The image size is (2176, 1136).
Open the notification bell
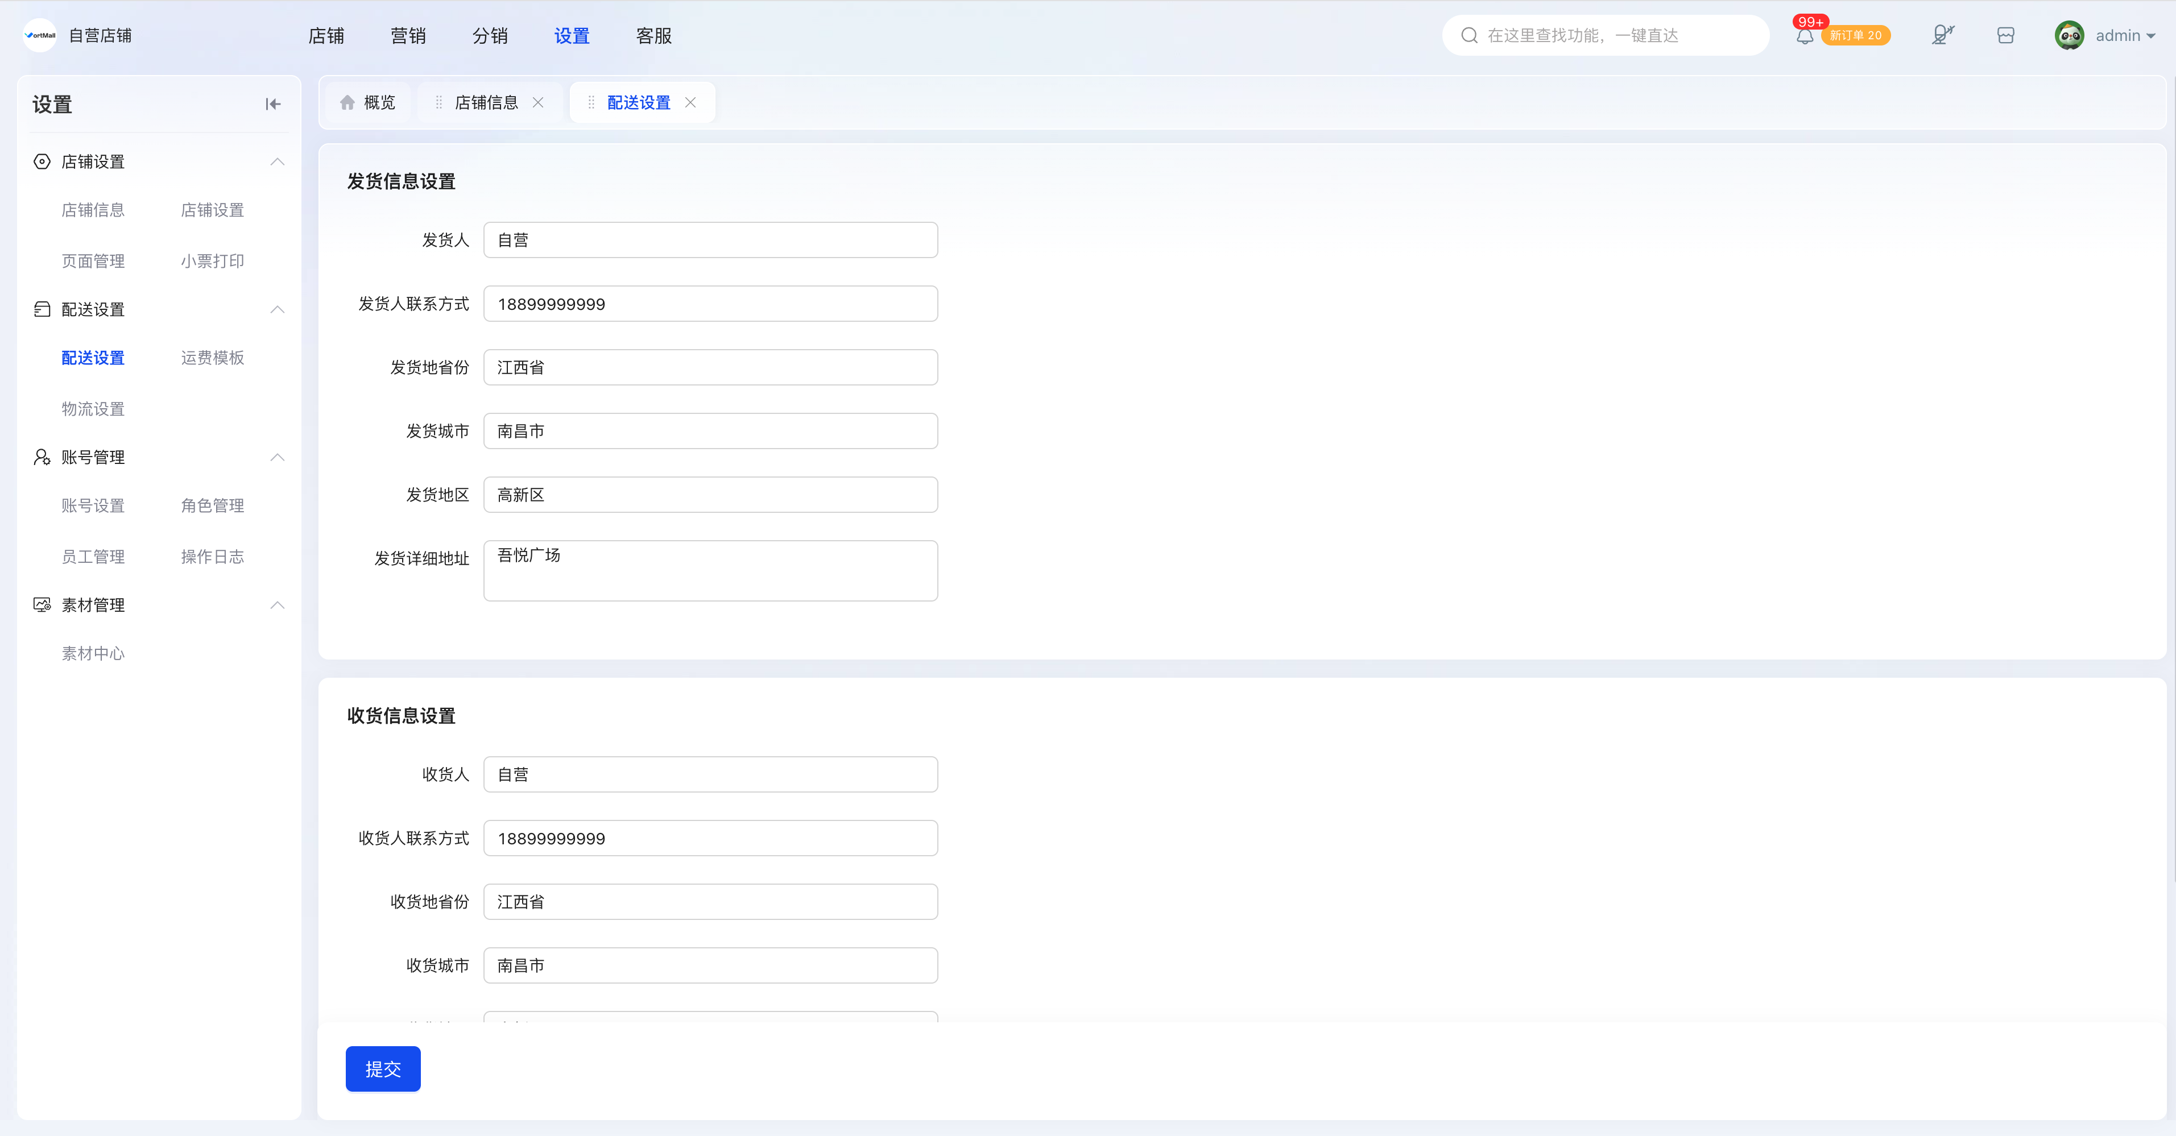pyautogui.click(x=1804, y=36)
